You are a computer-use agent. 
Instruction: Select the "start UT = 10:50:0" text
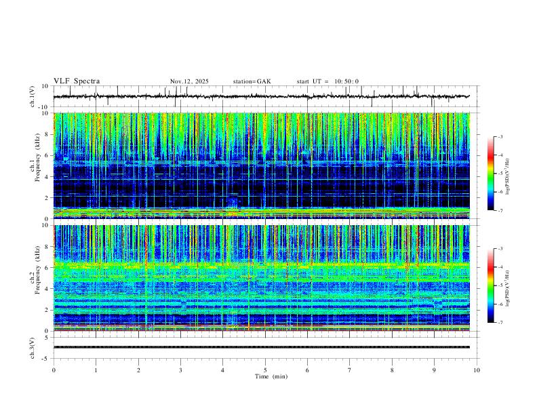point(327,81)
